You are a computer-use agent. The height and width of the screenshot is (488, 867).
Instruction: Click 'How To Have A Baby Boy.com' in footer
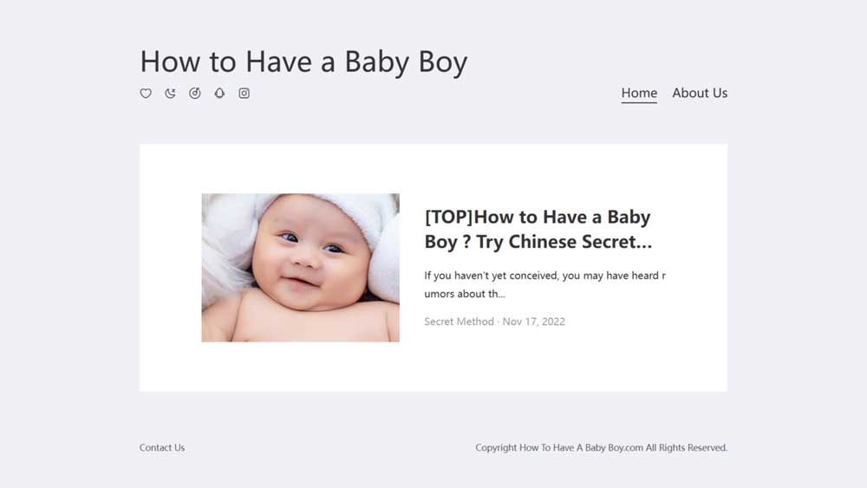click(581, 447)
